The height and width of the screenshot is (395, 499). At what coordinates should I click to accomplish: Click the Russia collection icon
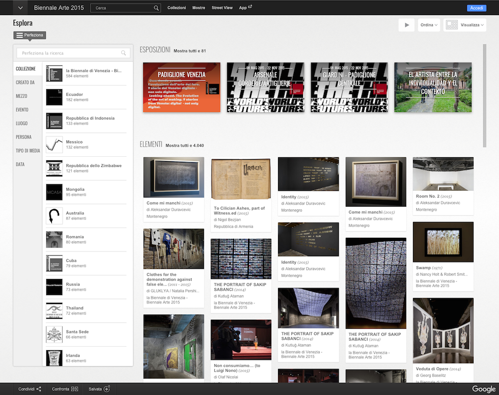54,287
